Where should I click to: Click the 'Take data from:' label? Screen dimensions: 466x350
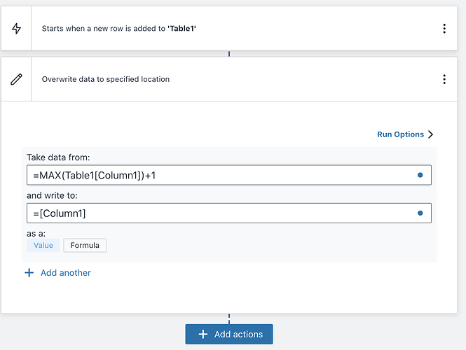[x=58, y=157]
